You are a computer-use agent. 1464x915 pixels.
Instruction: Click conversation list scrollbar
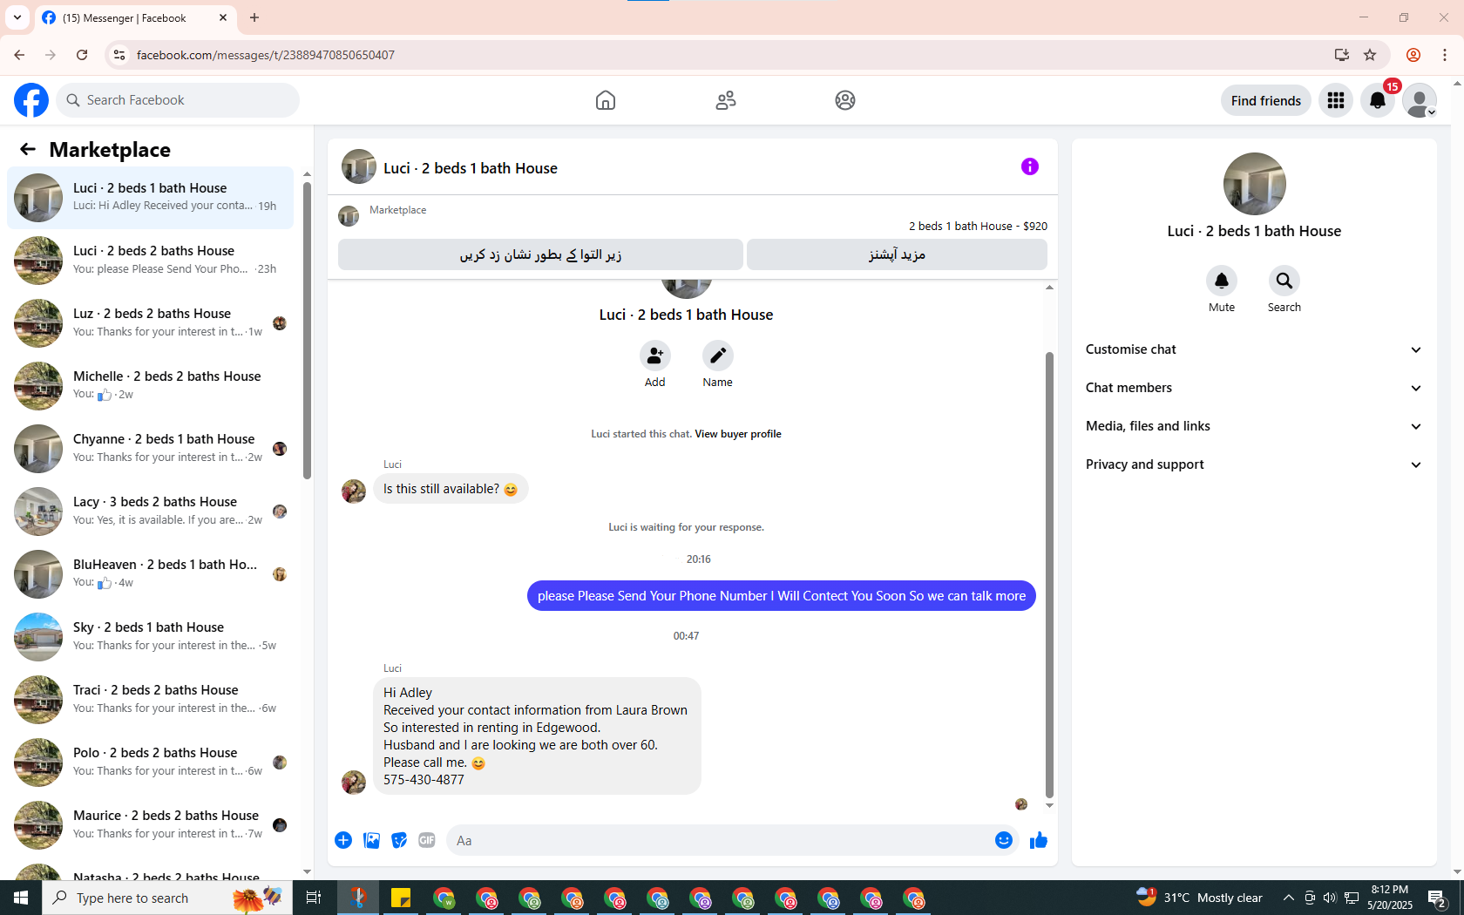point(307,331)
